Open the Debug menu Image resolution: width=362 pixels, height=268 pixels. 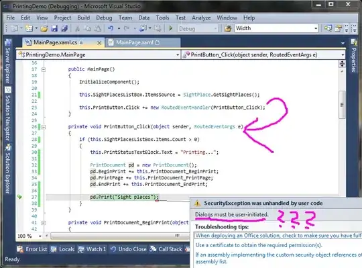click(x=104, y=18)
